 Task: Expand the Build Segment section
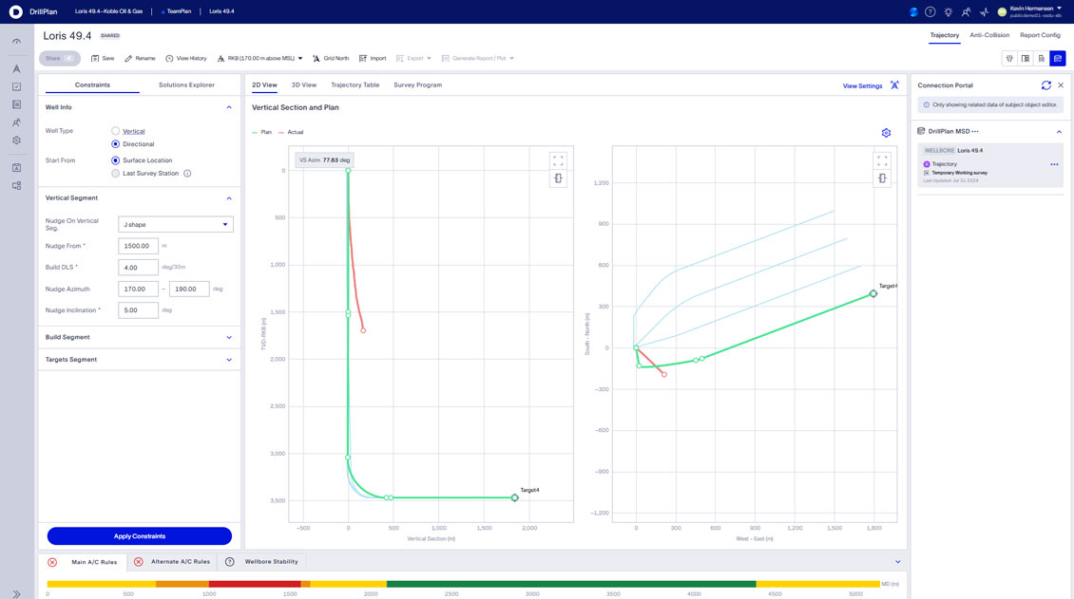click(229, 337)
